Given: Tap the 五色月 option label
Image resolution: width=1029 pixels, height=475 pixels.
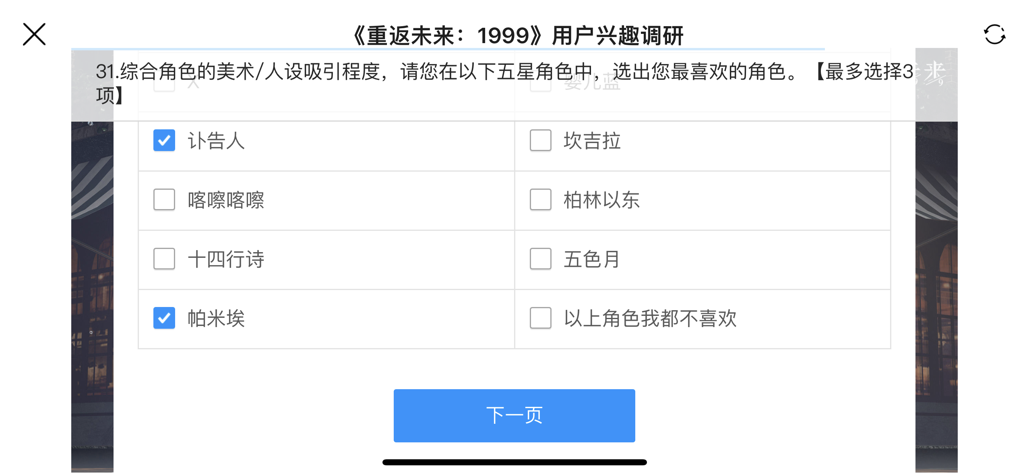Looking at the screenshot, I should (x=591, y=259).
